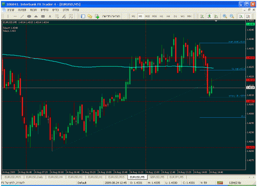Switch to the EURJPY,M5 chart tab
Image resolution: width=257 pixels, height=186 pixels.
tap(176, 177)
